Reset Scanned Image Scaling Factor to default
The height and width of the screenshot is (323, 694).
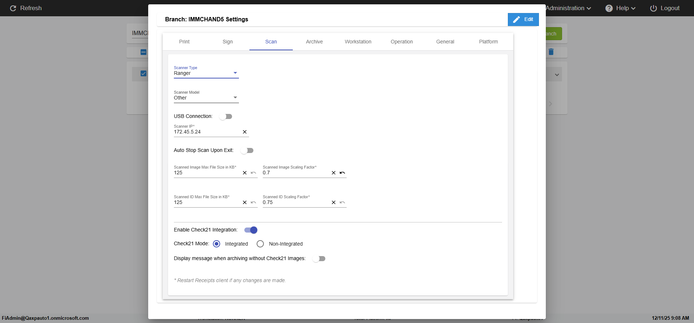[342, 173]
